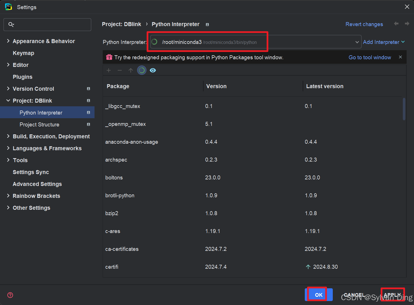
Task: Click the package list vertical scrollbar
Action: coord(404,109)
